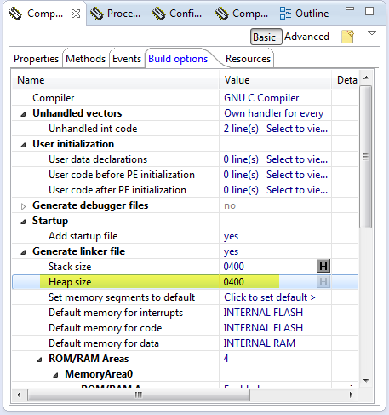This screenshot has width=389, height=415.
Task: Click Generate debugger files 'no' value
Action: (230, 205)
